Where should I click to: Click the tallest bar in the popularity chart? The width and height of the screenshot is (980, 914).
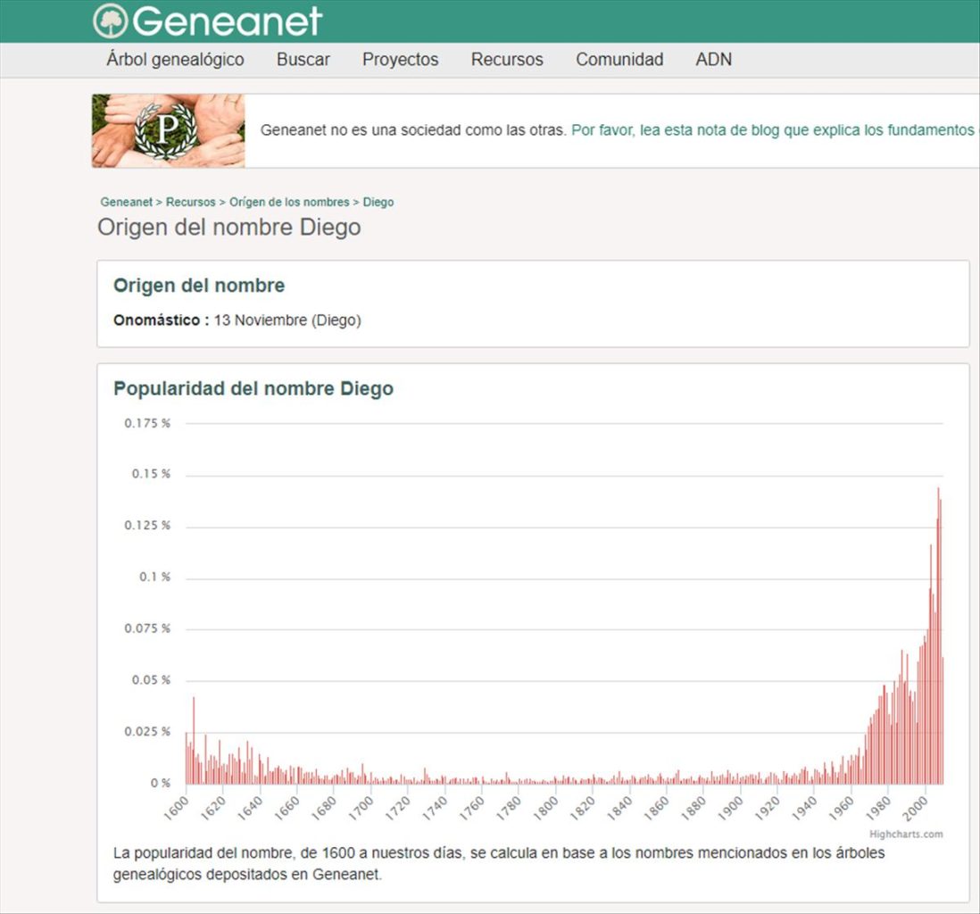[x=938, y=636]
